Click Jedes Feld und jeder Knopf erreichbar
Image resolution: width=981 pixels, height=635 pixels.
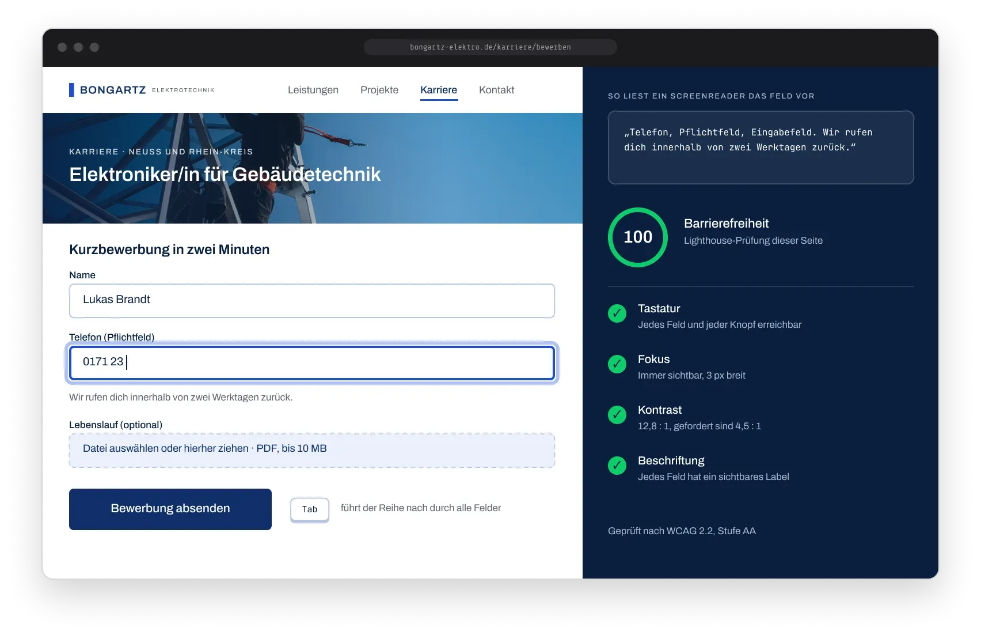720,324
